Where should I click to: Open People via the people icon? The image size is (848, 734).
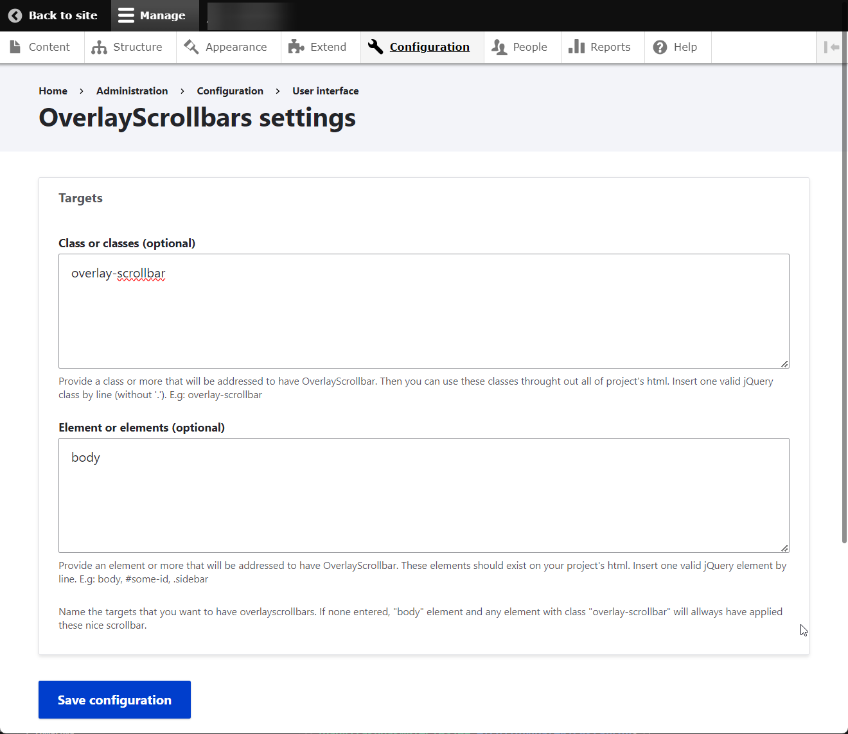(x=499, y=46)
